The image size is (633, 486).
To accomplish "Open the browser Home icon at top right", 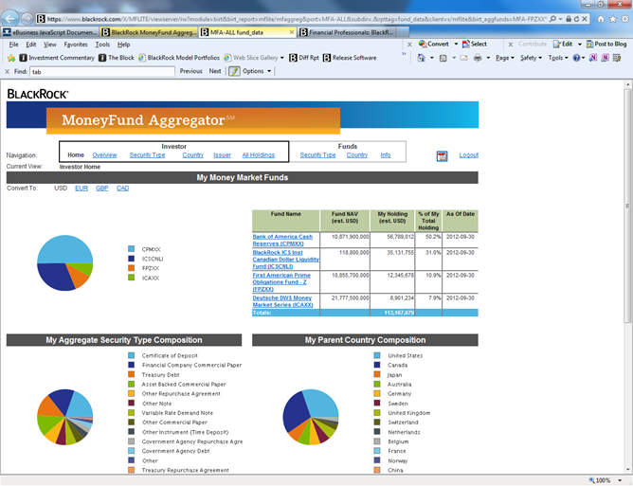I will coord(601,19).
